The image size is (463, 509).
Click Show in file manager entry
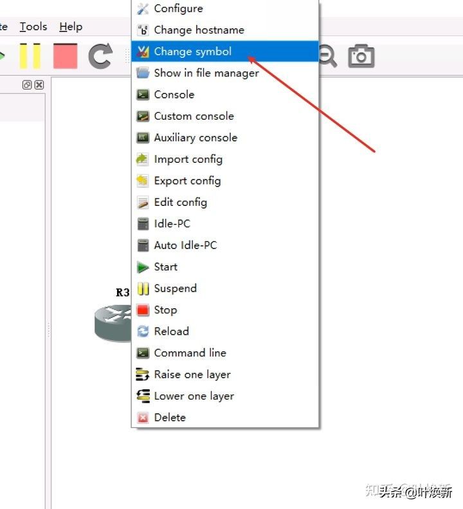click(x=206, y=73)
